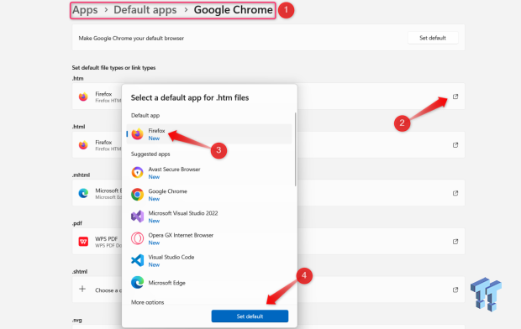Click the Visual Studio Code blue icon
Viewport: 521px width, 329px height.
point(137,260)
